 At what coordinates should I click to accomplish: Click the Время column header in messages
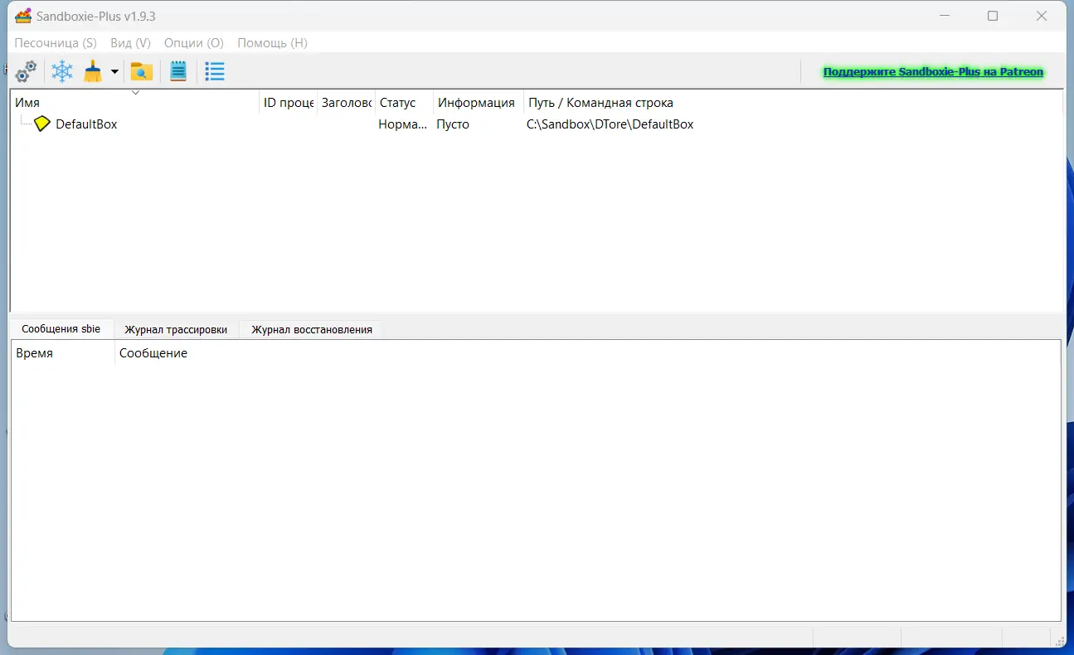[63, 353]
